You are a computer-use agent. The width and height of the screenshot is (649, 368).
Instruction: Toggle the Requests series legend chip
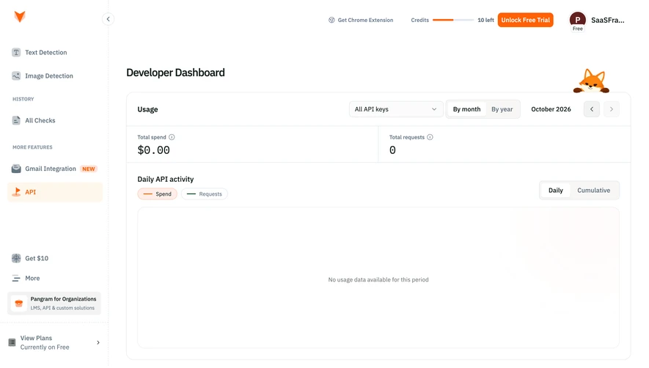[205, 194]
